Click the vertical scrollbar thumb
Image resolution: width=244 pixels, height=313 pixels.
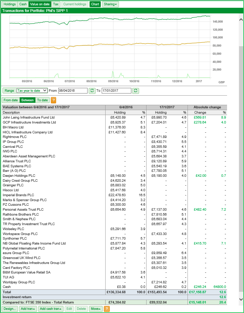241,170
